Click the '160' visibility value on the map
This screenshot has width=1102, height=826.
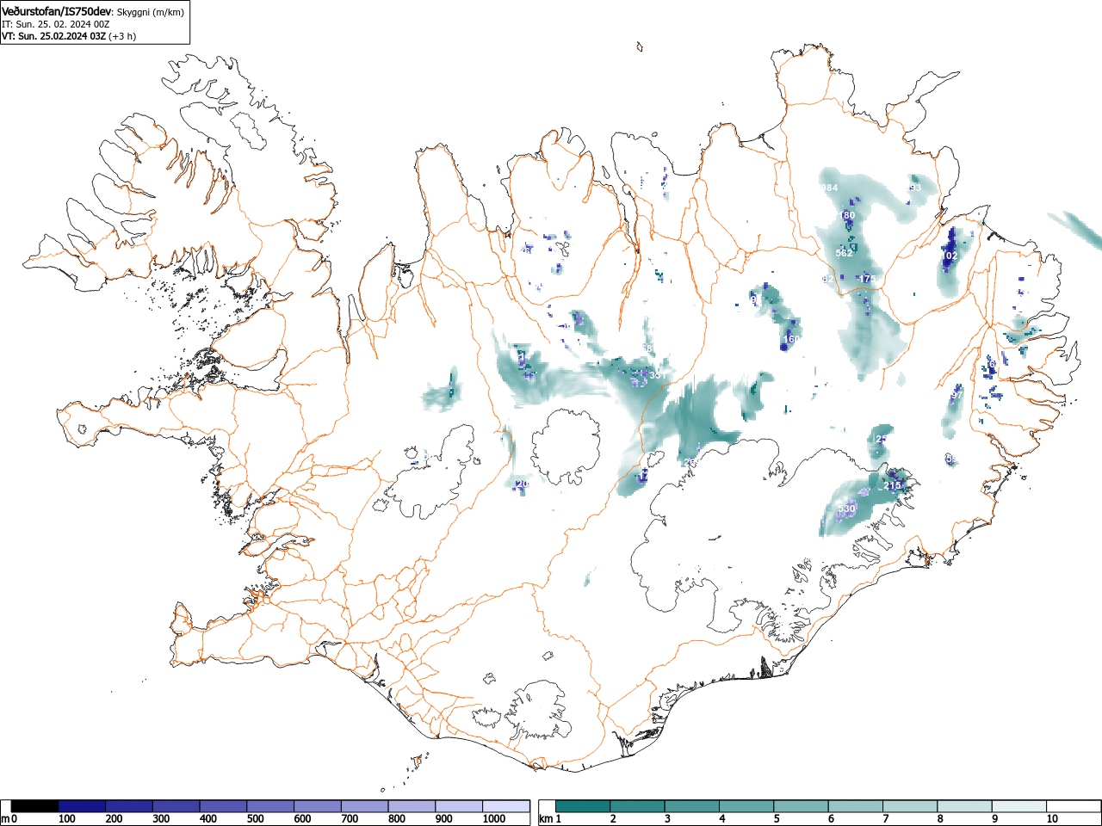click(x=791, y=340)
